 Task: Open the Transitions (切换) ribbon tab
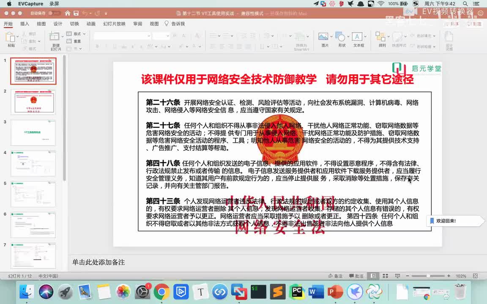74,24
